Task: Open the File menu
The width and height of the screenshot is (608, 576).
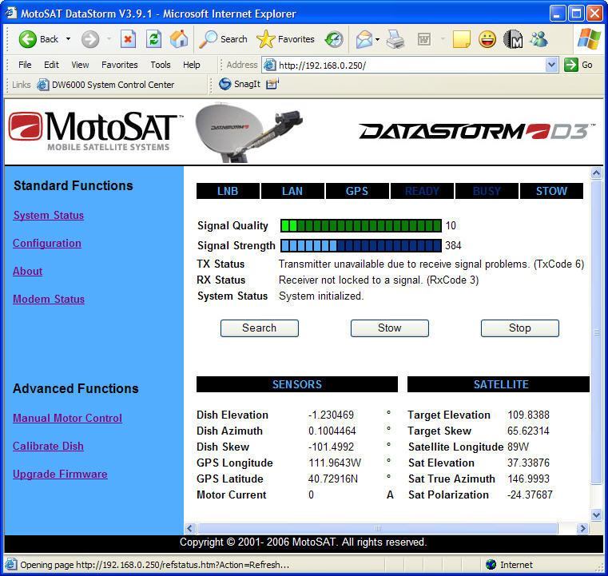Action: coord(25,65)
